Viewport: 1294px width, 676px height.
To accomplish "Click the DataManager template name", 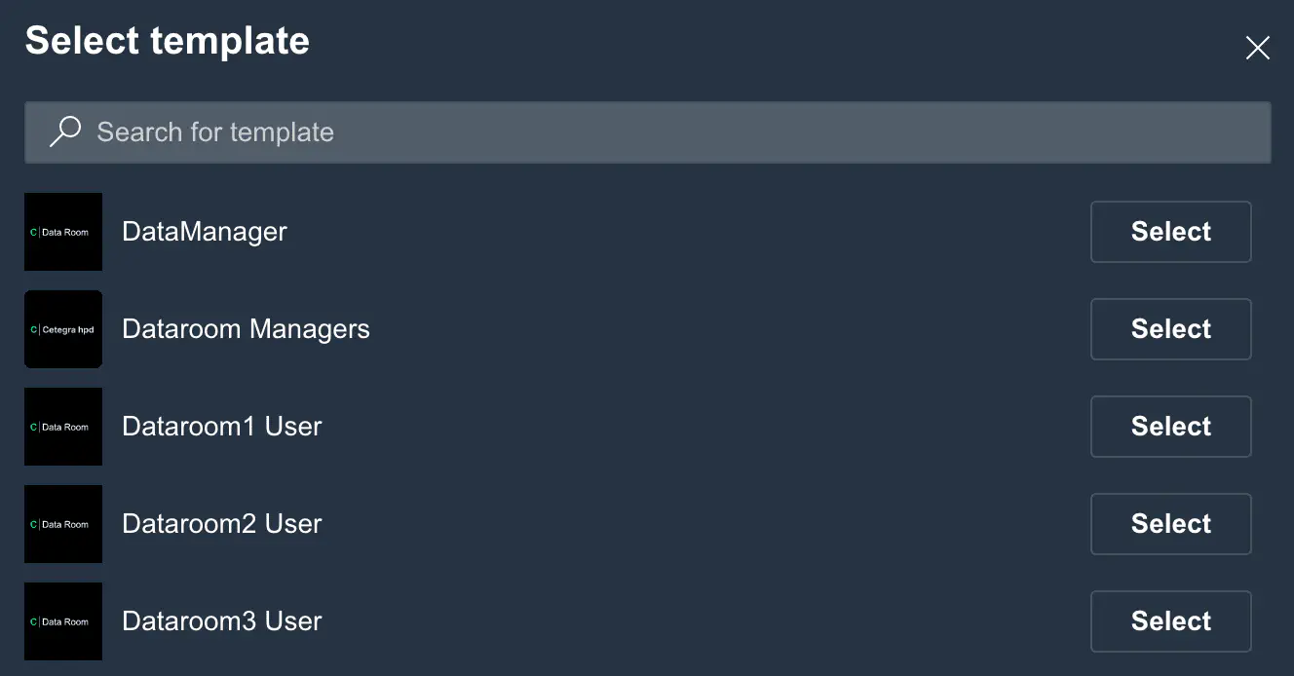I will pos(205,232).
